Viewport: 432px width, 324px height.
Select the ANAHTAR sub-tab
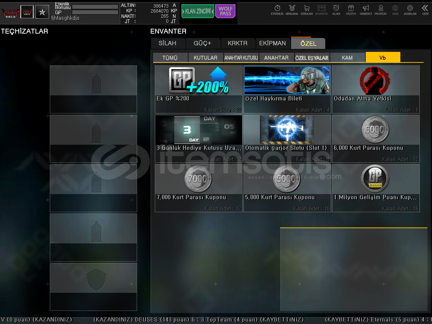pos(276,57)
